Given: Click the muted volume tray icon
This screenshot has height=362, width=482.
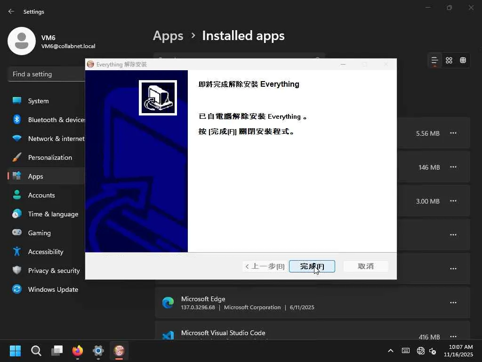Looking at the screenshot, I should click(x=433, y=351).
